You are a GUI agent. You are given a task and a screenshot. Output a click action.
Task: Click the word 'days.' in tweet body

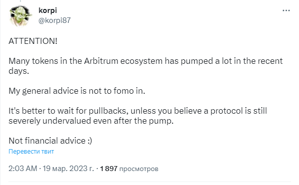click(18, 71)
